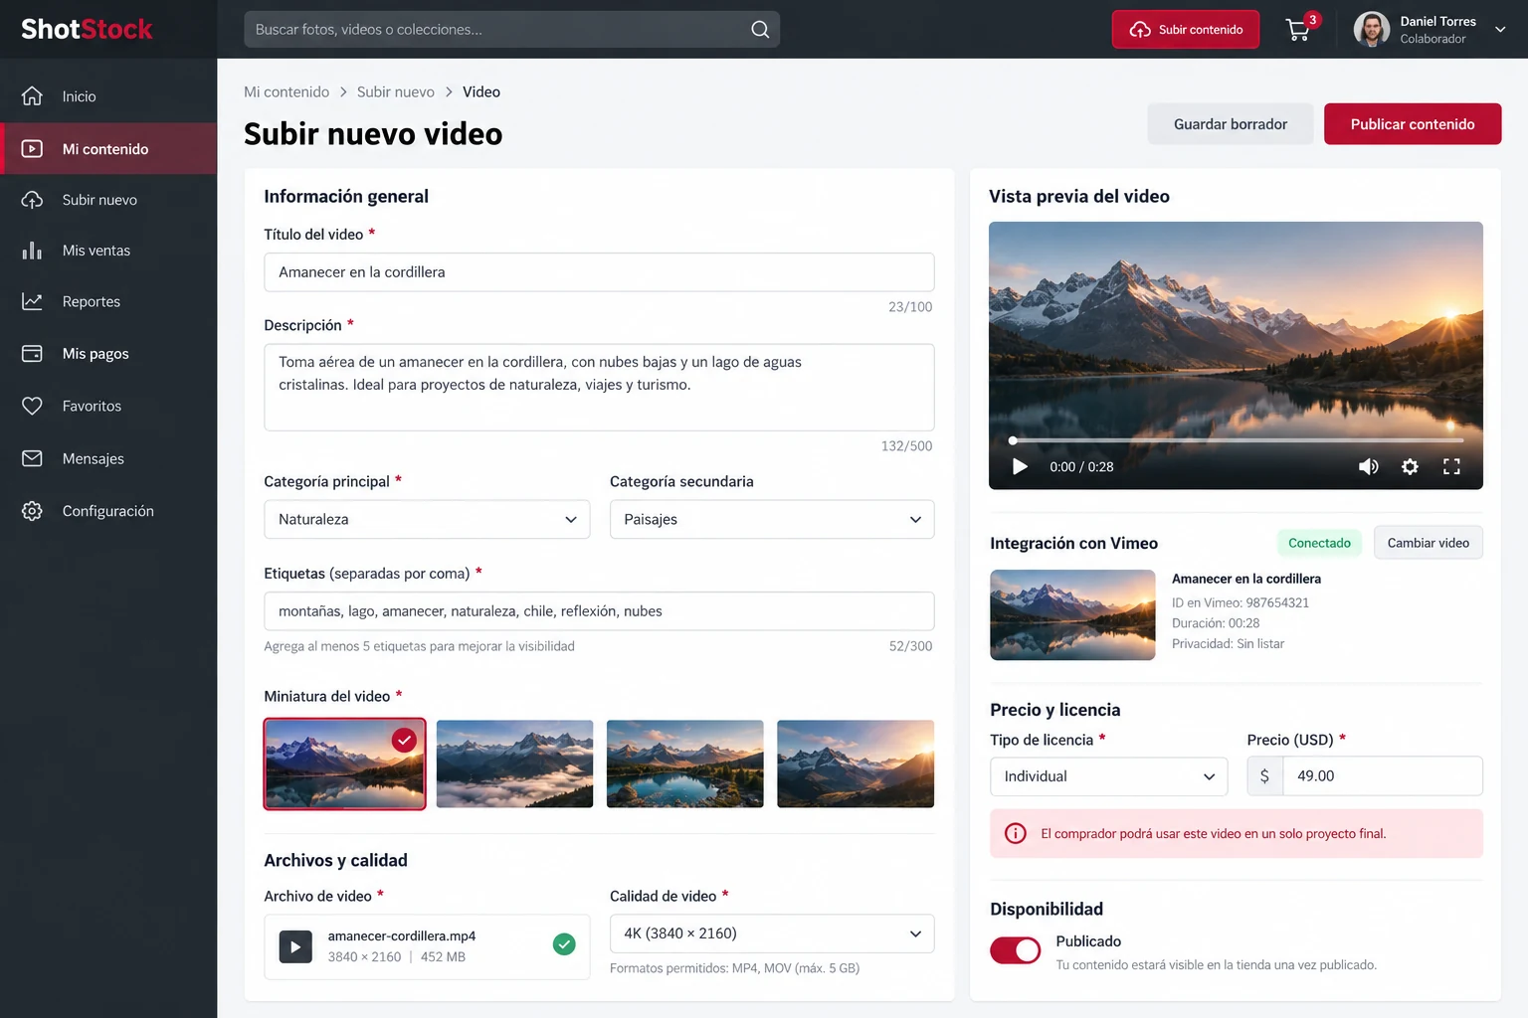Viewport: 1528px width, 1018px height.
Task: Enter fullscreen in video preview
Action: click(x=1451, y=466)
